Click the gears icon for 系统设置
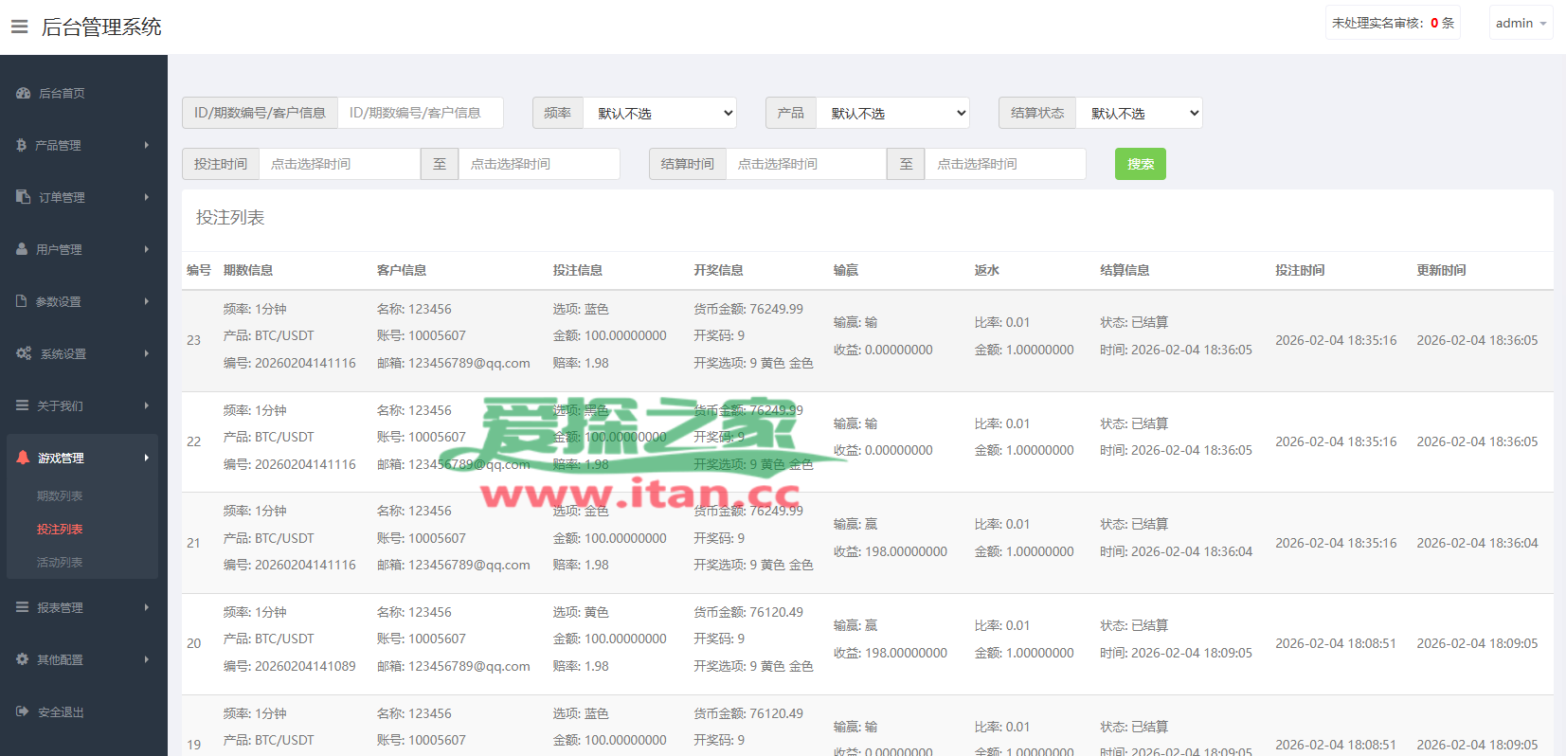Viewport: 1566px width, 756px height. (x=24, y=353)
